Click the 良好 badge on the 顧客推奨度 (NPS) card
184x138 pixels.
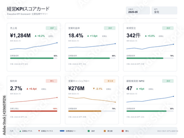click(x=168, y=81)
